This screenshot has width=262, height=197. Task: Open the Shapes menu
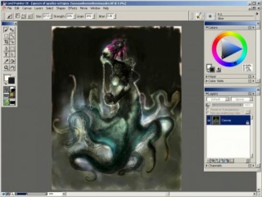pos(61,8)
